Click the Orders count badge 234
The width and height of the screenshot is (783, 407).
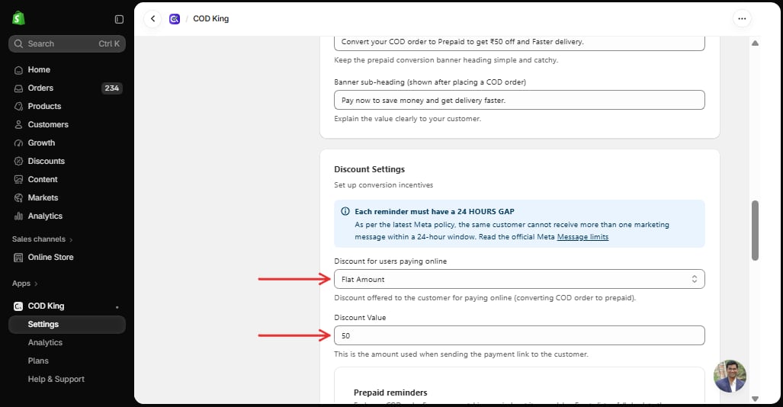click(111, 88)
